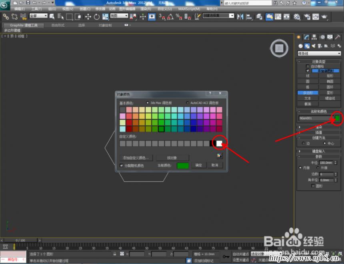Open the selection filter All dropdown
The height and width of the screenshot is (264, 344).
point(38,16)
